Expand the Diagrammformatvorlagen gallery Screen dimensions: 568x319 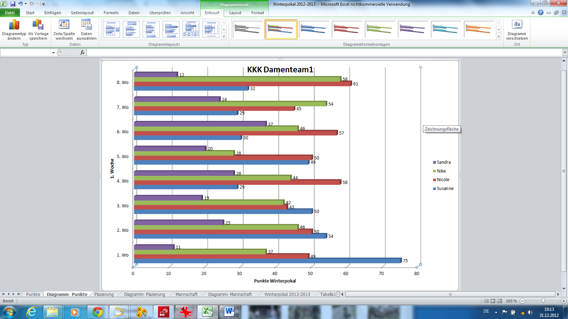[498, 37]
